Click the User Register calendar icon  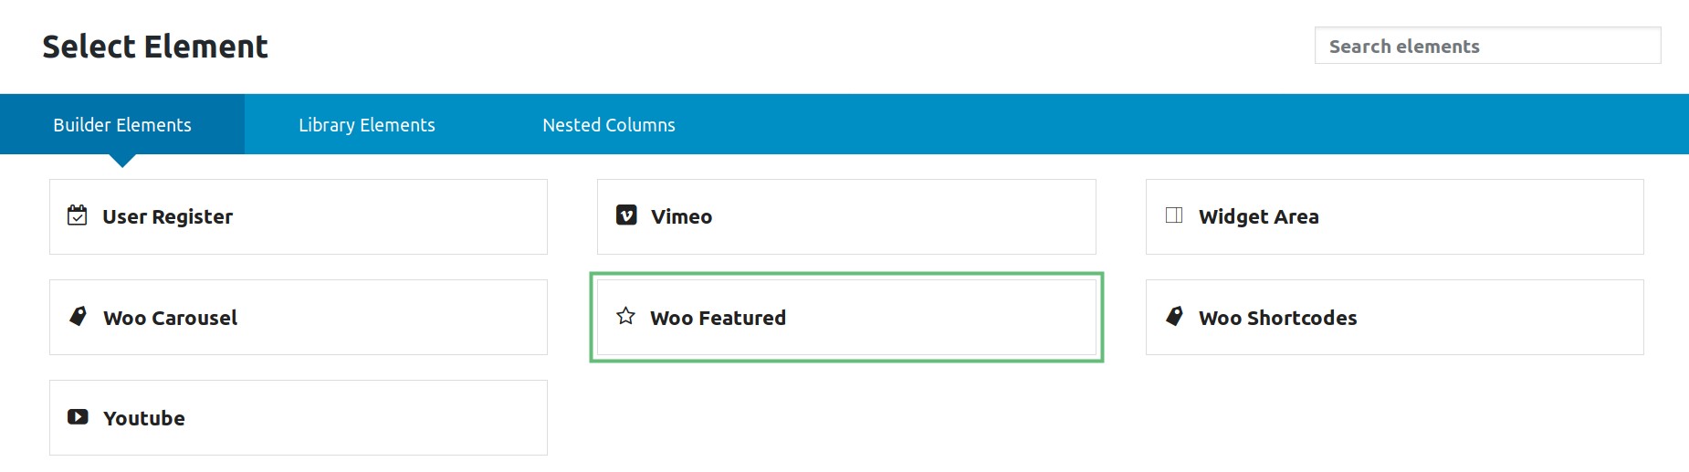click(78, 215)
